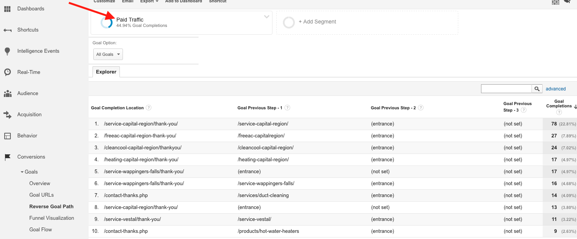Open the Export dropdown menu
The image size is (577, 239).
click(x=149, y=2)
